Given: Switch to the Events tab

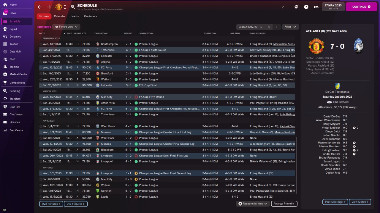Looking at the screenshot, I should point(75,16).
